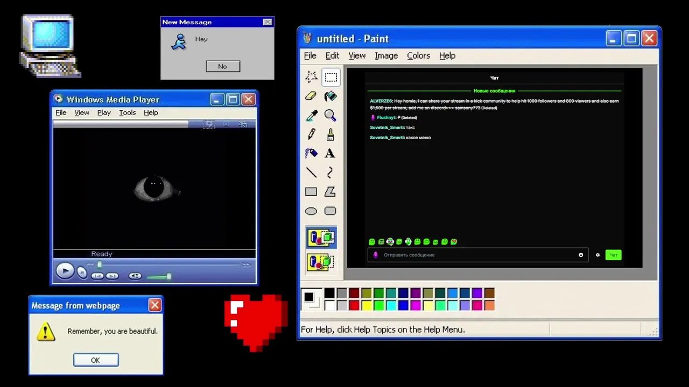Pick the orange swatch in Paint palette
Image resolution: width=689 pixels, height=387 pixels.
pyautogui.click(x=489, y=305)
